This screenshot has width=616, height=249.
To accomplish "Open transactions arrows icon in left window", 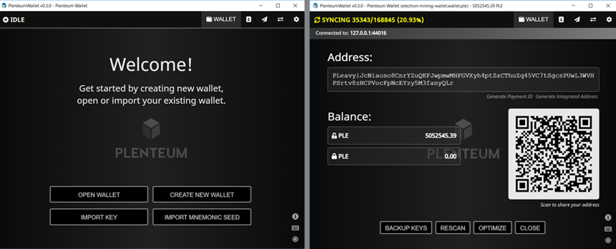I will pos(281,19).
